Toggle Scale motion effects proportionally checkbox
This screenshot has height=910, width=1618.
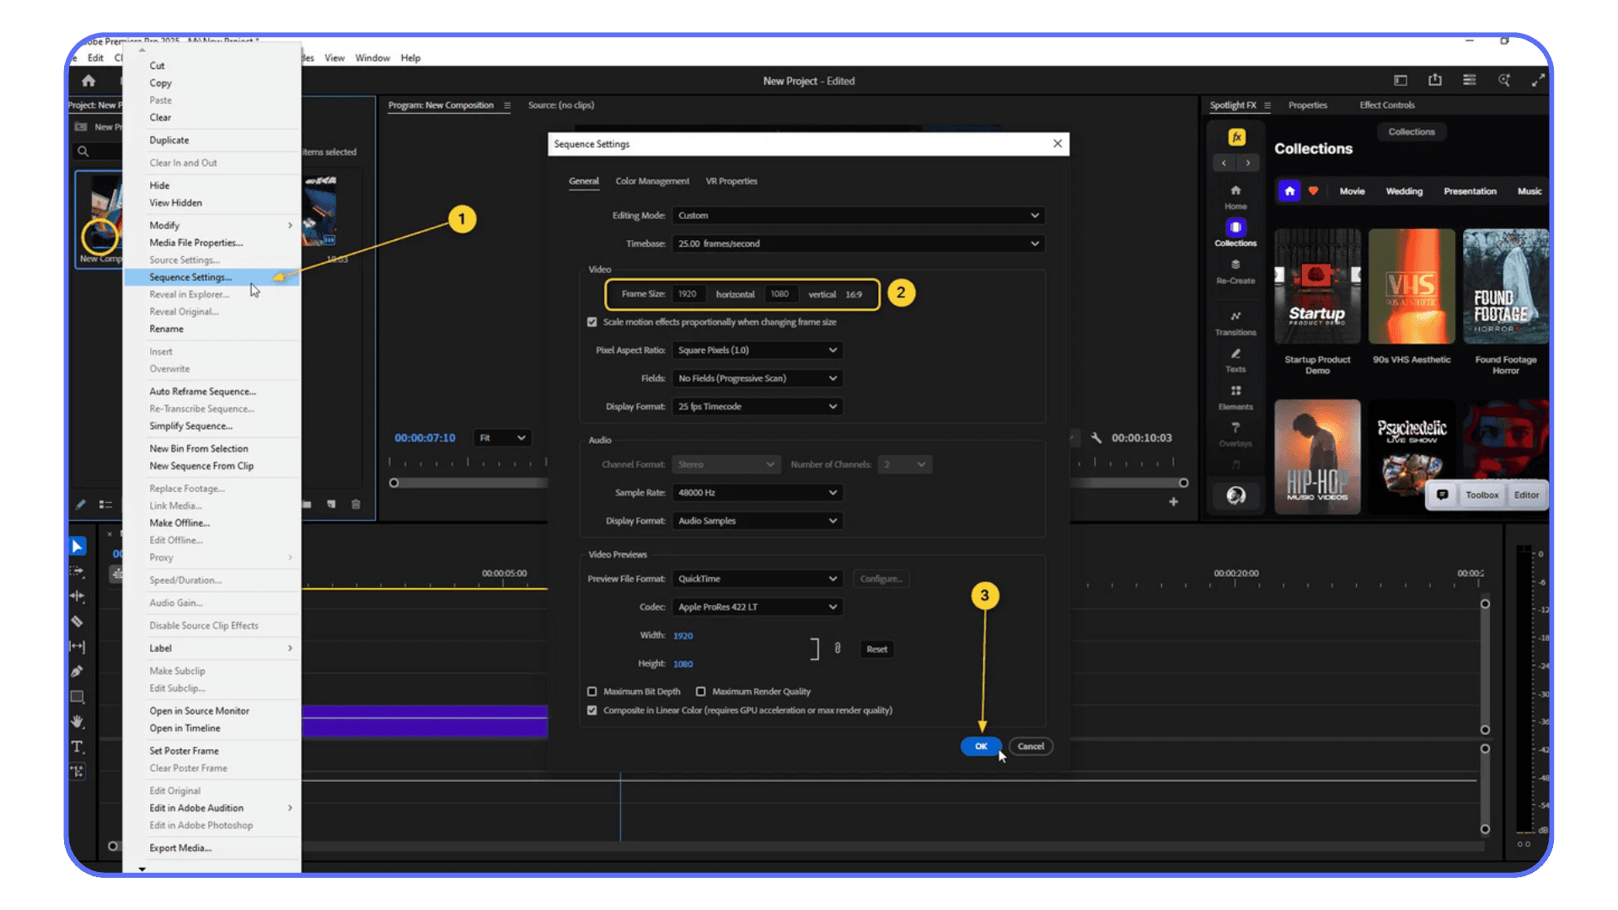592,322
